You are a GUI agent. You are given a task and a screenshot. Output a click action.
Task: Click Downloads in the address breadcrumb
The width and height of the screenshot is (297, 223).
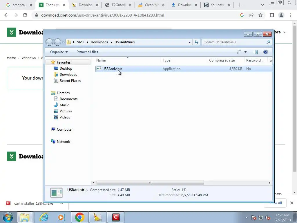click(99, 42)
